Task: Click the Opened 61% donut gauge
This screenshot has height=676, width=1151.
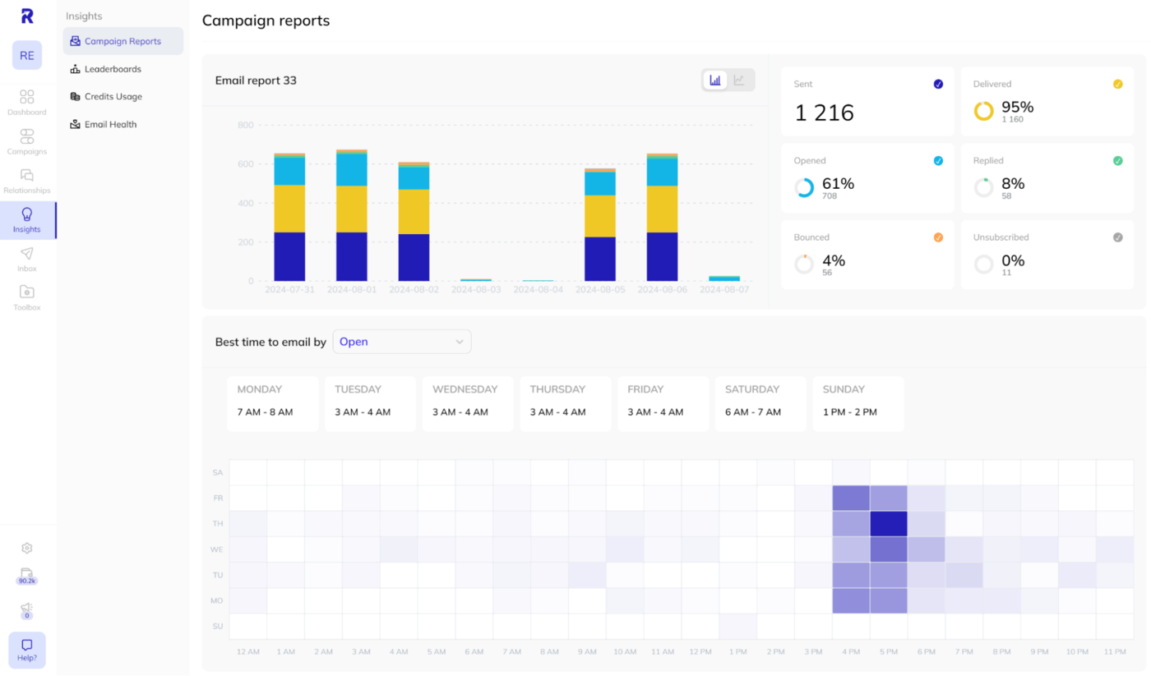Action: pyautogui.click(x=804, y=188)
